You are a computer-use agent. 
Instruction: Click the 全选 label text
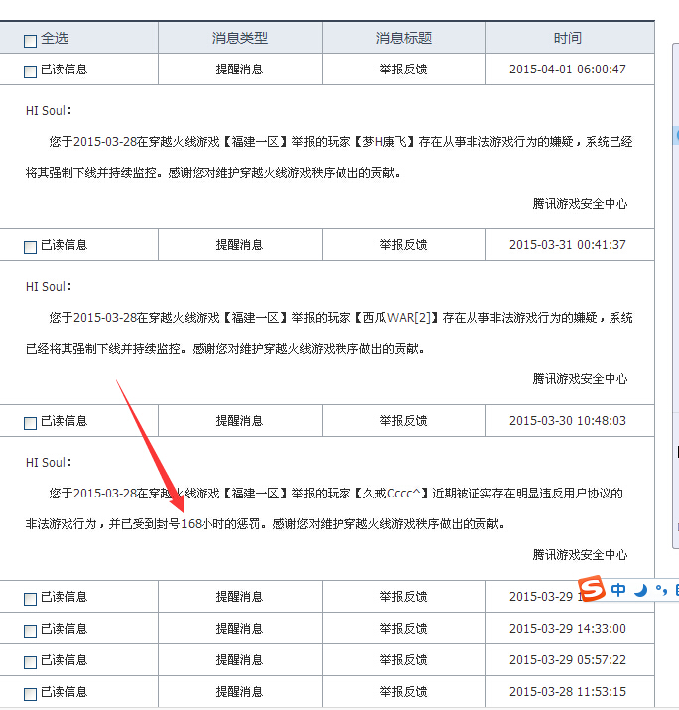[x=55, y=38]
